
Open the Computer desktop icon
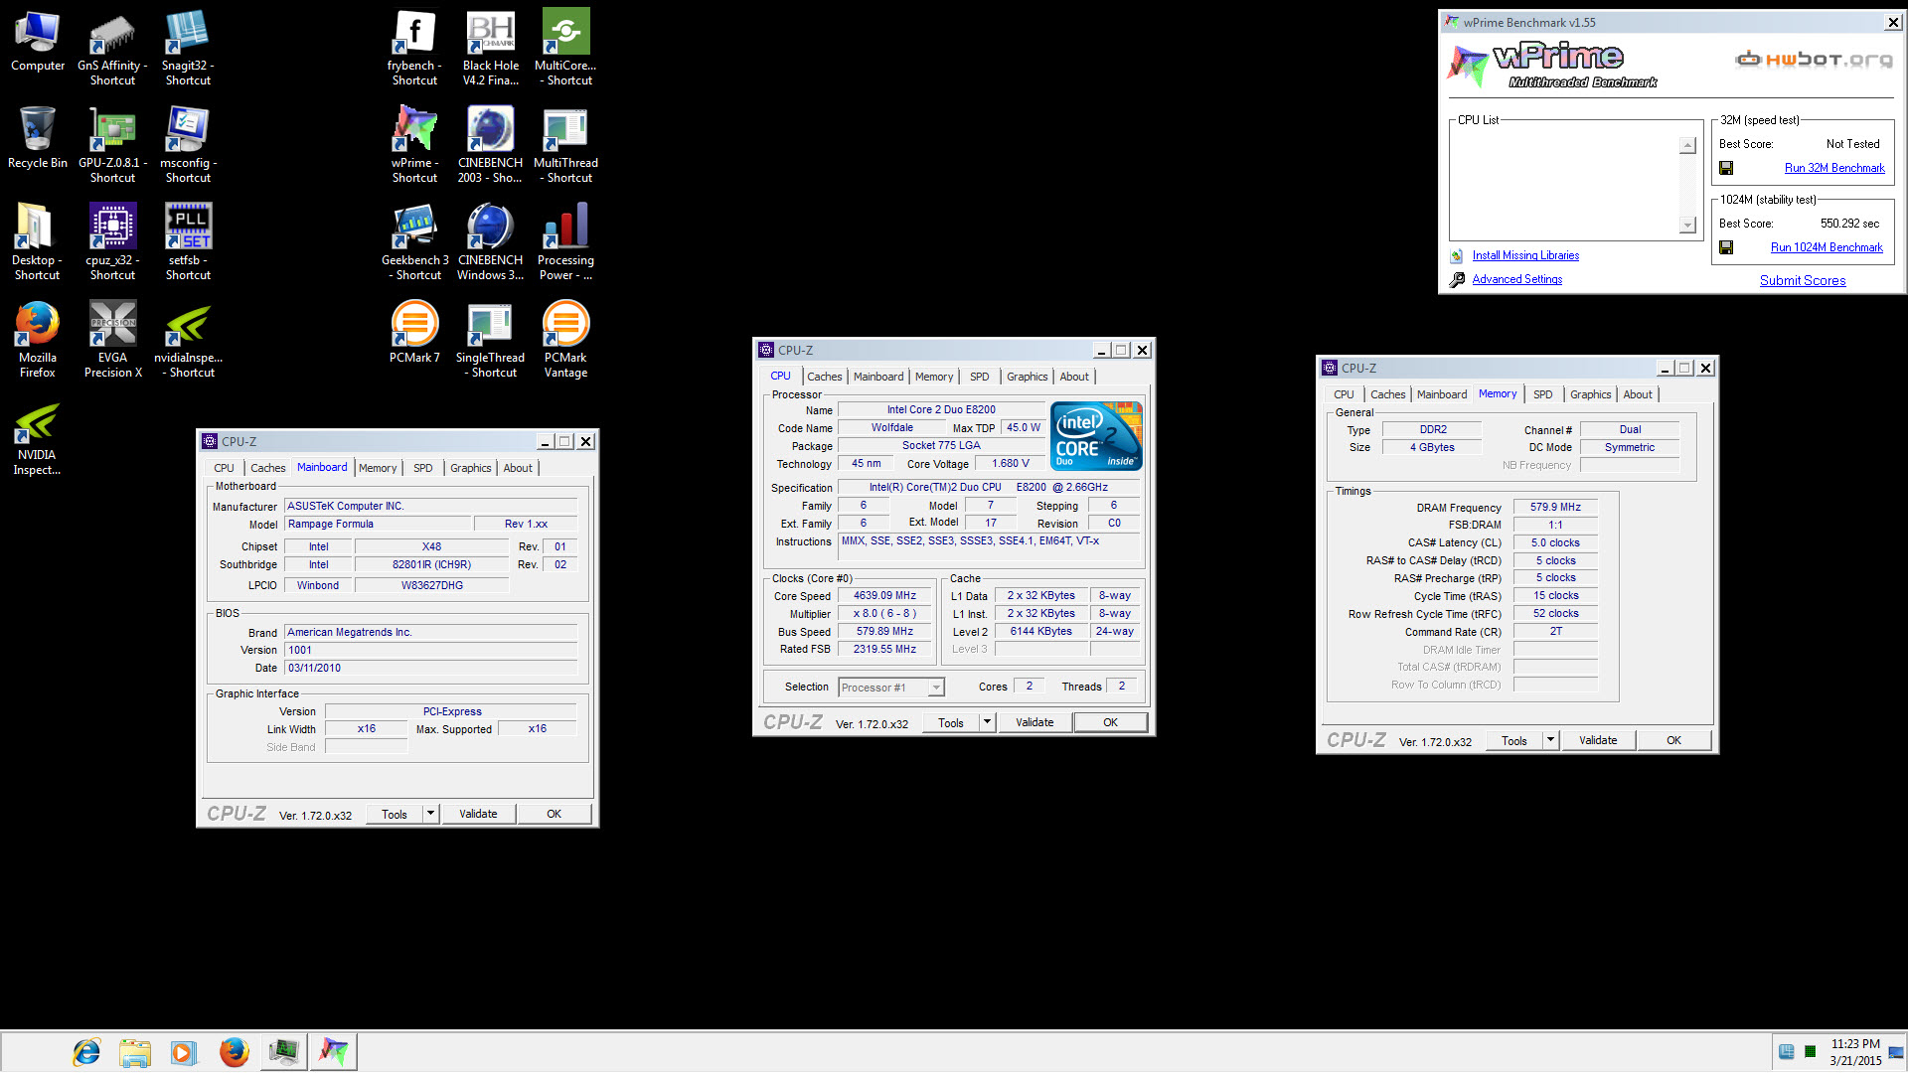[x=38, y=42]
